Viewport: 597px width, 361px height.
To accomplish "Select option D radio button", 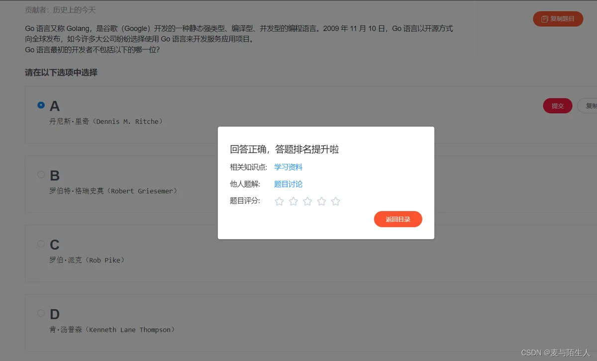I will pos(41,313).
